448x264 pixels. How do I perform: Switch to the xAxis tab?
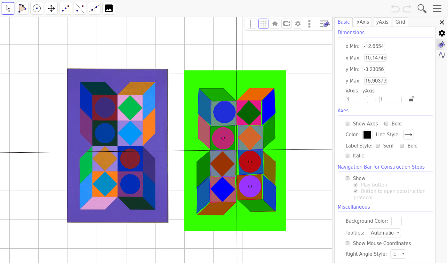tap(363, 22)
